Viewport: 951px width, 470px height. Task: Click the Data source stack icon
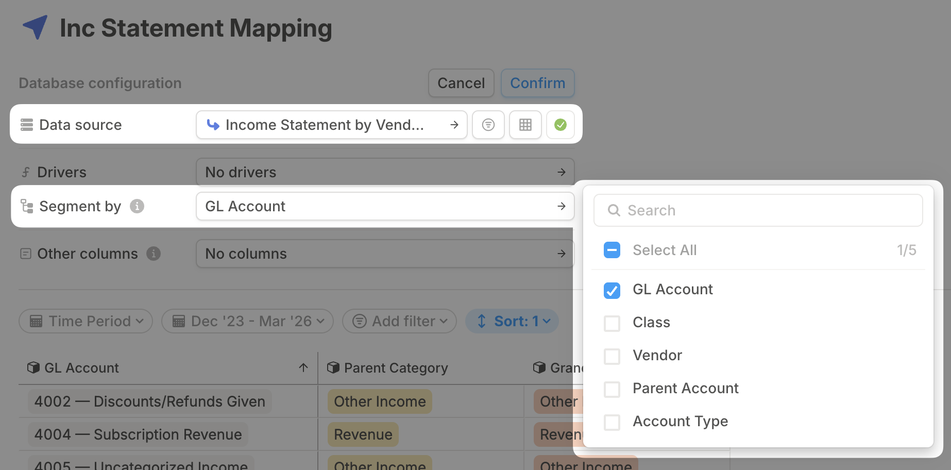(x=27, y=125)
